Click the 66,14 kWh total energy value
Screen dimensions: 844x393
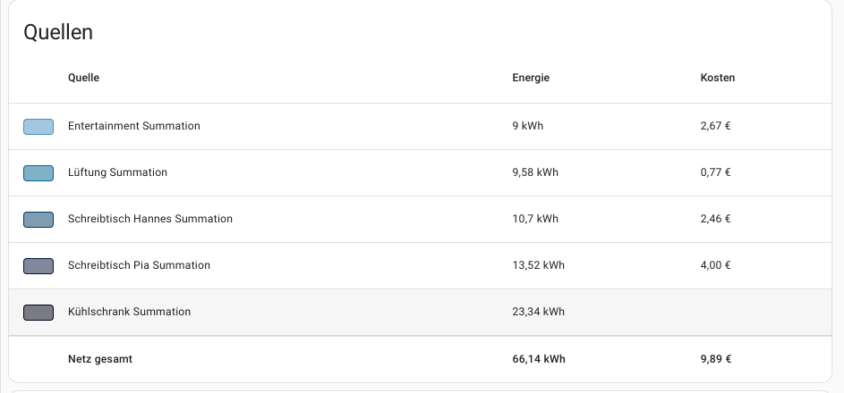coord(539,360)
